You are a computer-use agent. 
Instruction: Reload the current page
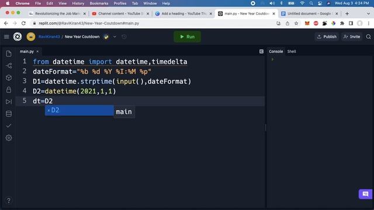(x=23, y=23)
